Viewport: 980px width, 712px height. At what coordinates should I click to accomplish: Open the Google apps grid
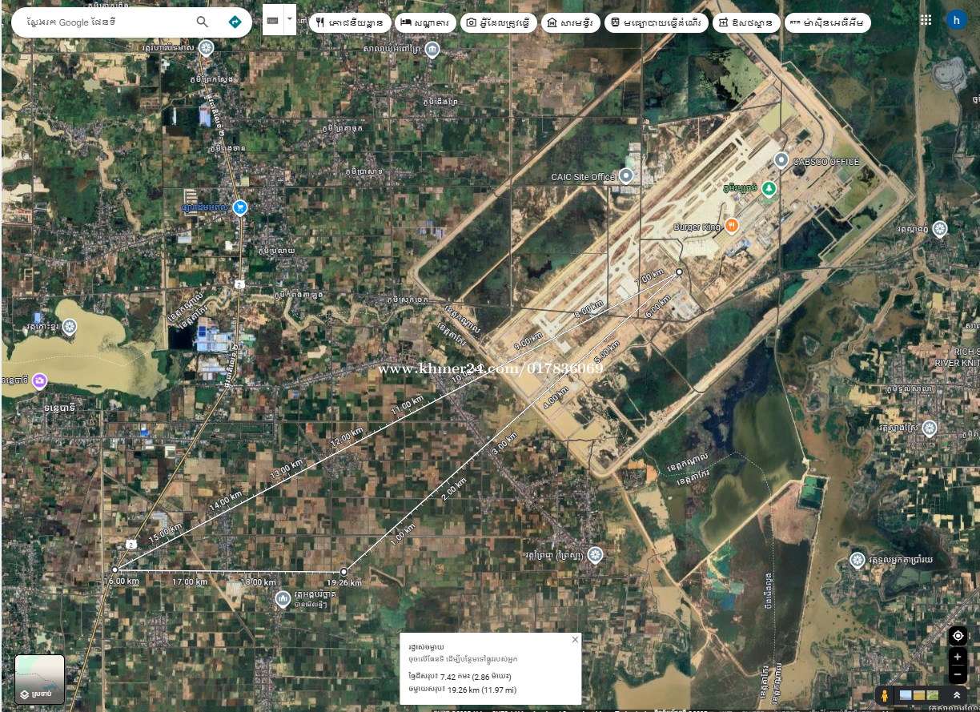(x=926, y=21)
